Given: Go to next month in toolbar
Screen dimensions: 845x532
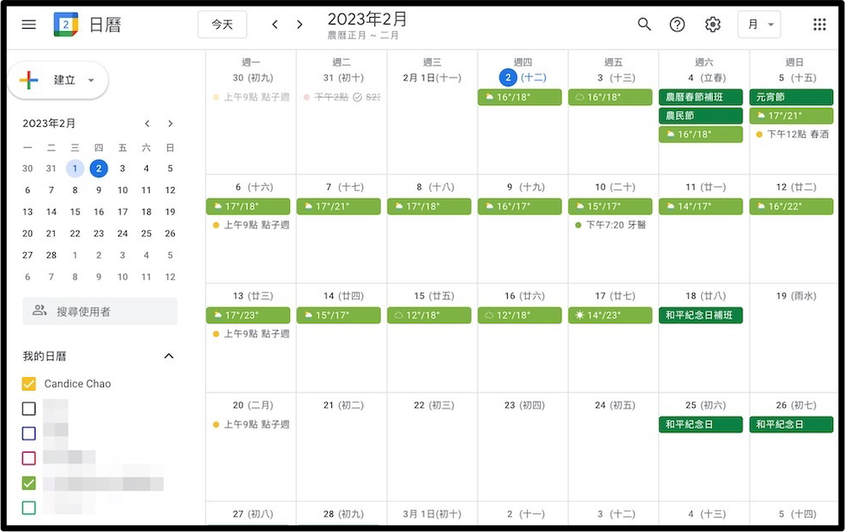Looking at the screenshot, I should [299, 25].
